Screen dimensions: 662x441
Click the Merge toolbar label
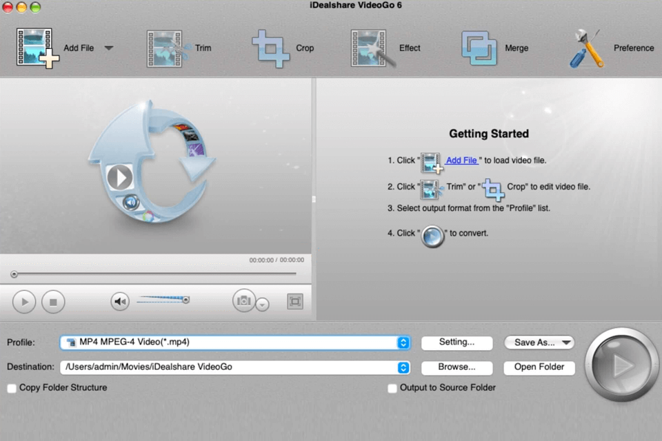[x=516, y=48]
